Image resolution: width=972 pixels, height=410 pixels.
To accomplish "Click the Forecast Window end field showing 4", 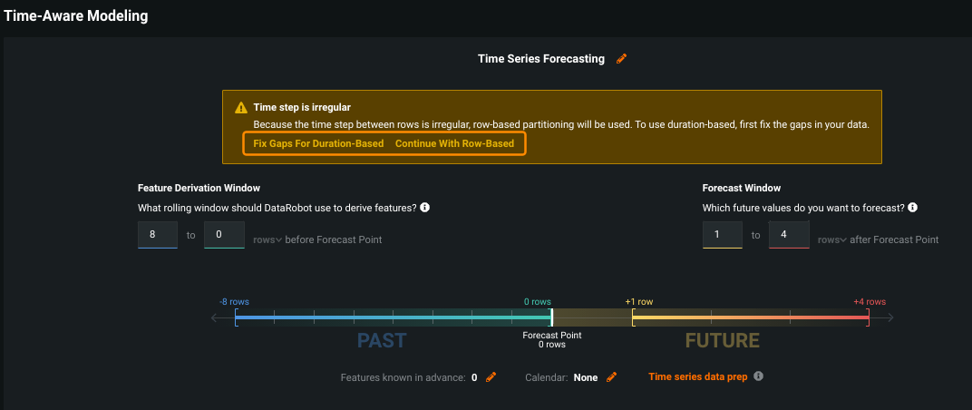I will [789, 235].
